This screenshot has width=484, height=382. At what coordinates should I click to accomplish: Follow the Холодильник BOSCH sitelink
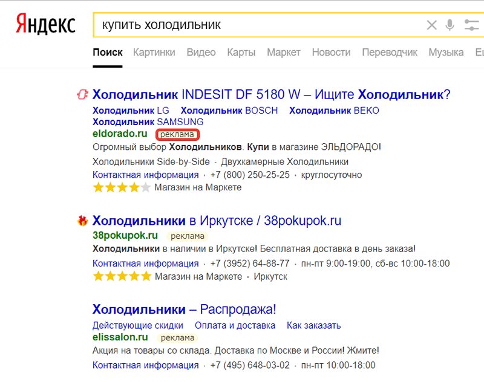pos(229,111)
